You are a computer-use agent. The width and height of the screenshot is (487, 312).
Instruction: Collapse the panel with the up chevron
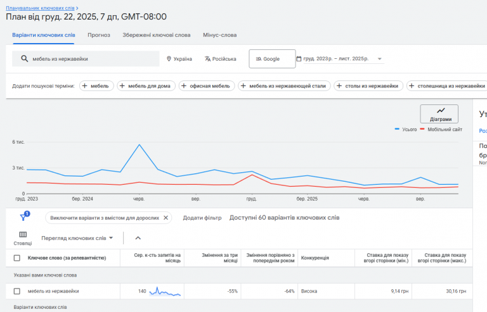click(x=138, y=238)
